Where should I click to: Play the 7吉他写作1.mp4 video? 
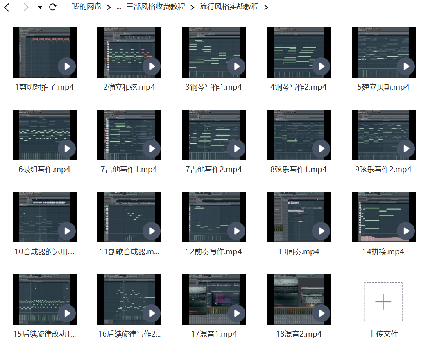[152, 149]
